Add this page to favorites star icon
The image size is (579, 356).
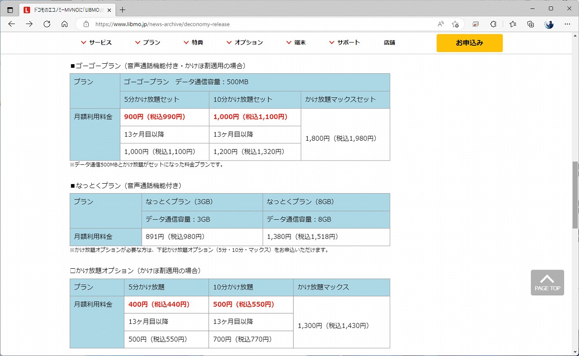tap(456, 24)
